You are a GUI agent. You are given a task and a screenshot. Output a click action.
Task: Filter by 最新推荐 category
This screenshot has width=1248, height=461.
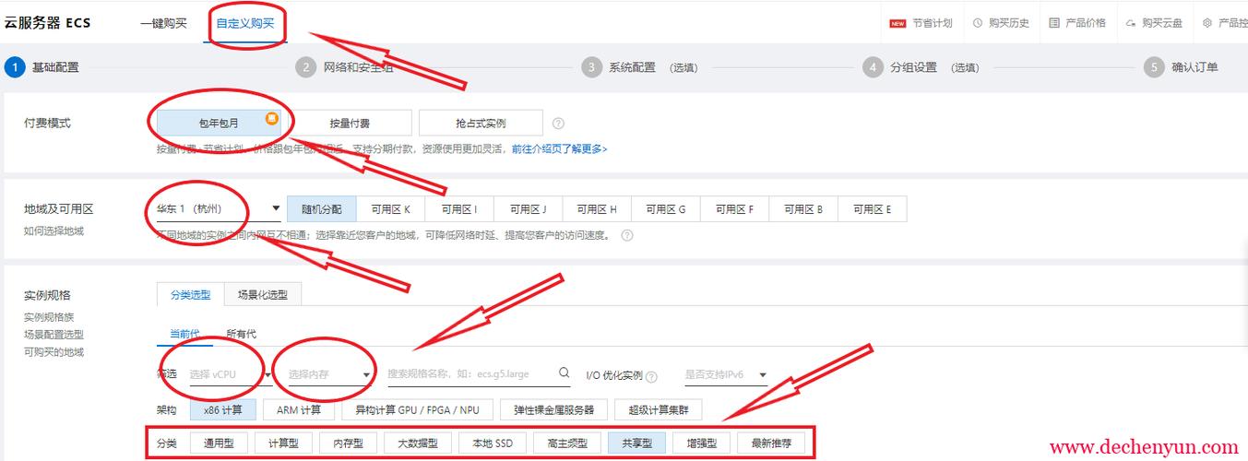(x=772, y=443)
